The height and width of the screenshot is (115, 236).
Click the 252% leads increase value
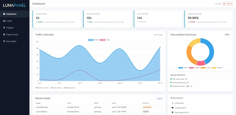pyautogui.click(x=39, y=22)
